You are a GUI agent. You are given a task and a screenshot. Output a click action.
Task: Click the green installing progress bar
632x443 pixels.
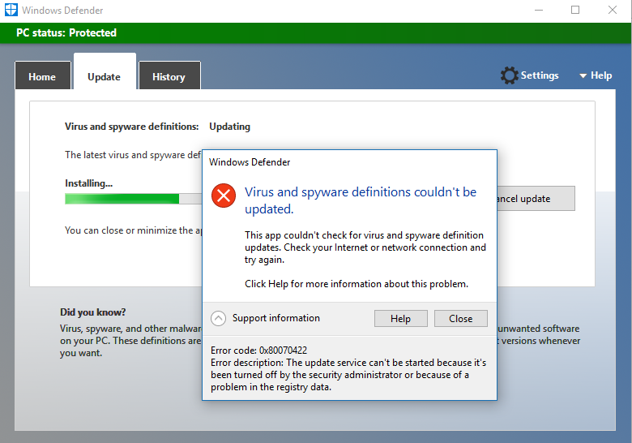pos(134,199)
